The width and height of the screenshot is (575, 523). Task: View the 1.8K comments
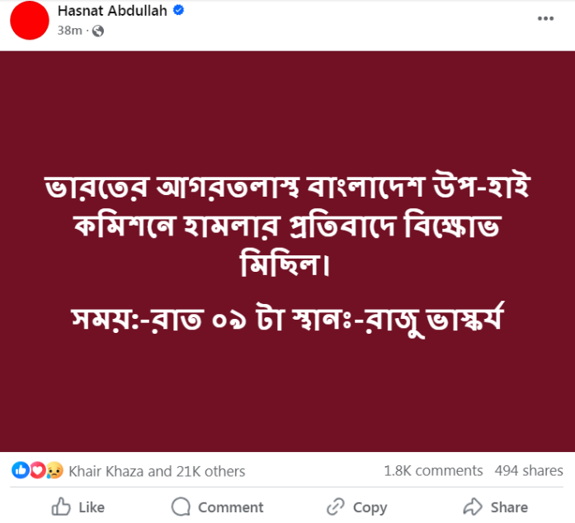433,471
